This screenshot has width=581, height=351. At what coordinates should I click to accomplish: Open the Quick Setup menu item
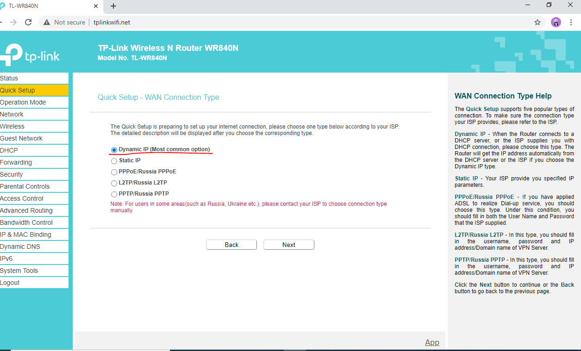coord(34,90)
